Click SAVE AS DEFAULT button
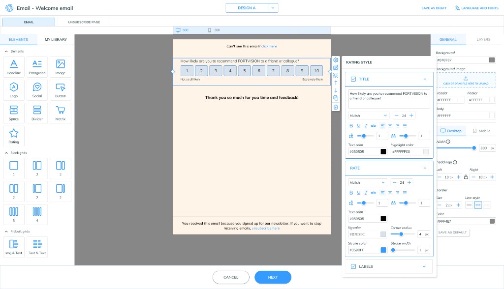504x289 pixels. (x=452, y=232)
